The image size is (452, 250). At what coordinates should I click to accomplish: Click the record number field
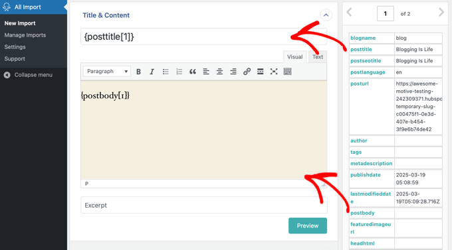point(385,13)
